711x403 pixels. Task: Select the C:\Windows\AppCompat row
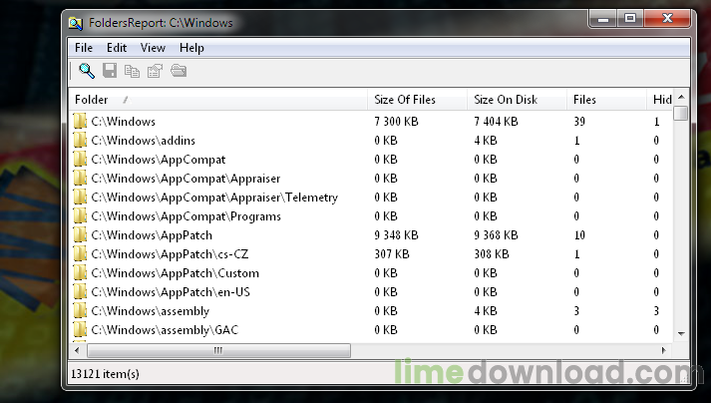pos(371,160)
